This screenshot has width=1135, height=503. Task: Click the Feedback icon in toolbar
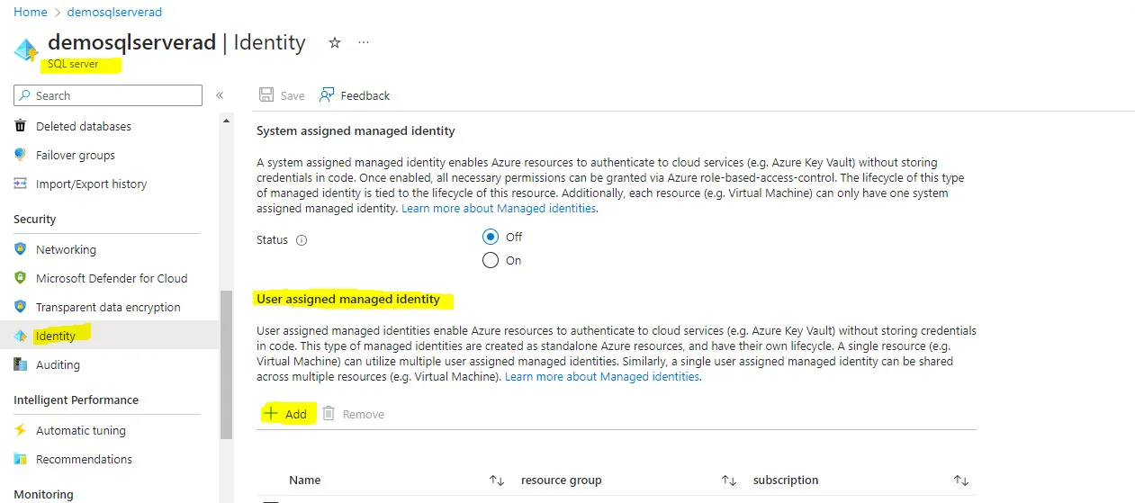click(x=327, y=94)
